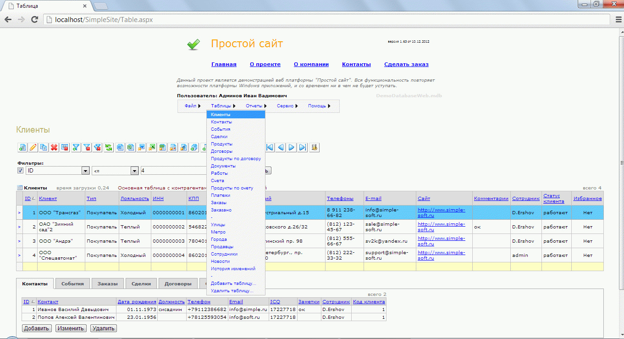Image resolution: width=624 pixels, height=339 pixels.
Task: Toggle the filter enabled checkbox
Action: (x=20, y=171)
